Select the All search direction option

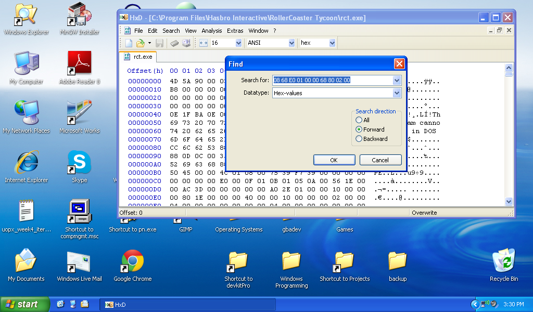point(359,120)
